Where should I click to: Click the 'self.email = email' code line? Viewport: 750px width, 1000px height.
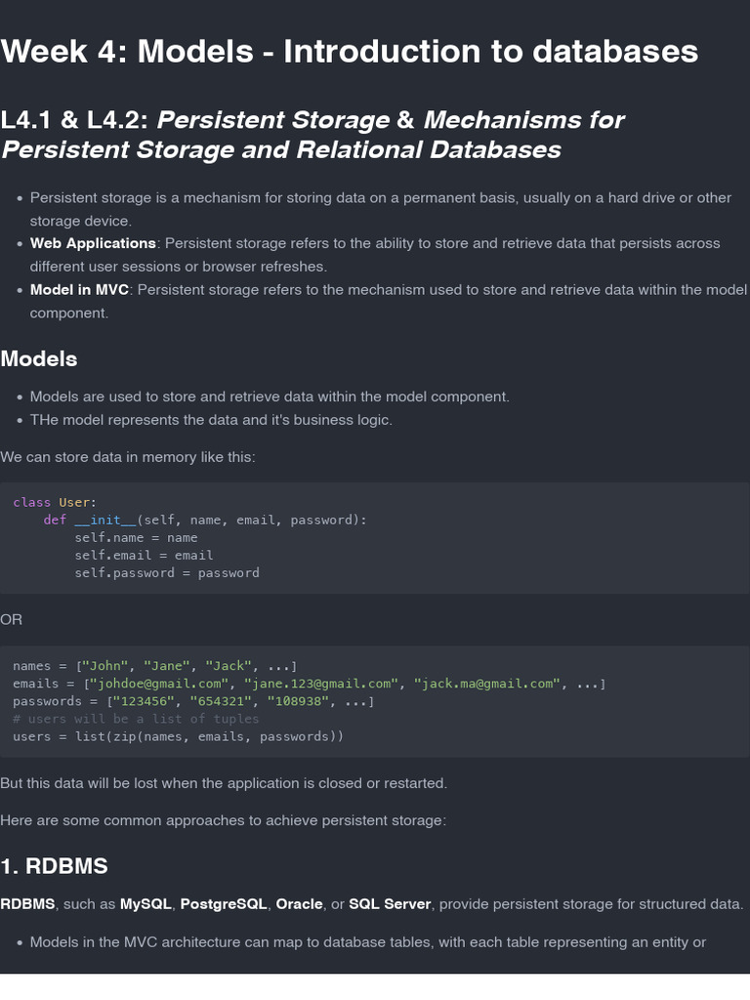coord(144,555)
